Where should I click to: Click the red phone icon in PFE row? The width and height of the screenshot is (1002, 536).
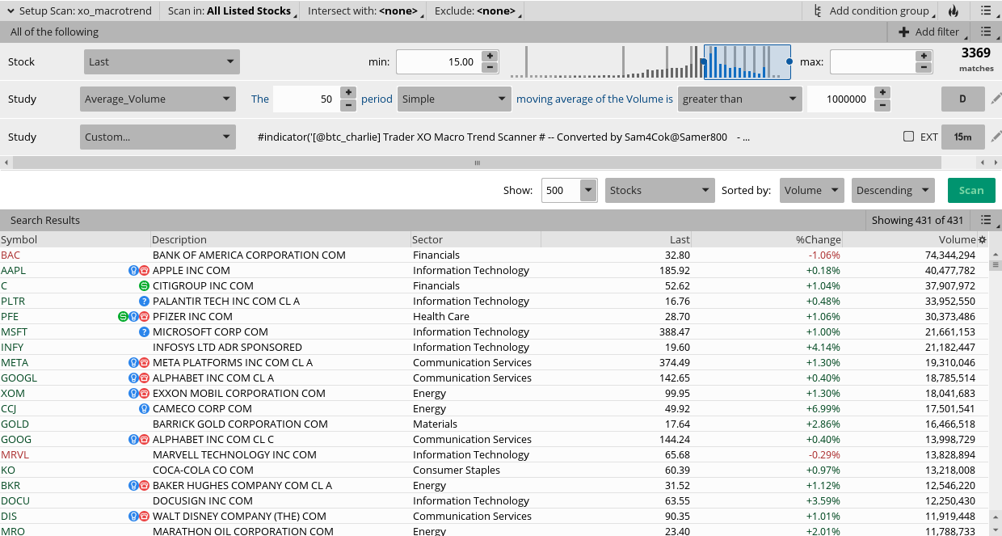pyautogui.click(x=144, y=317)
